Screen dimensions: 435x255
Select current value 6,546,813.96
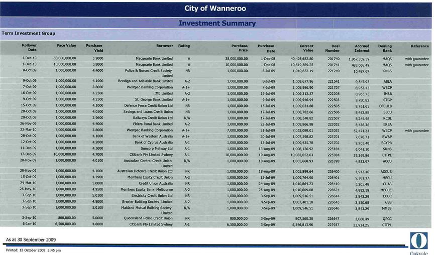[x=303, y=225]
